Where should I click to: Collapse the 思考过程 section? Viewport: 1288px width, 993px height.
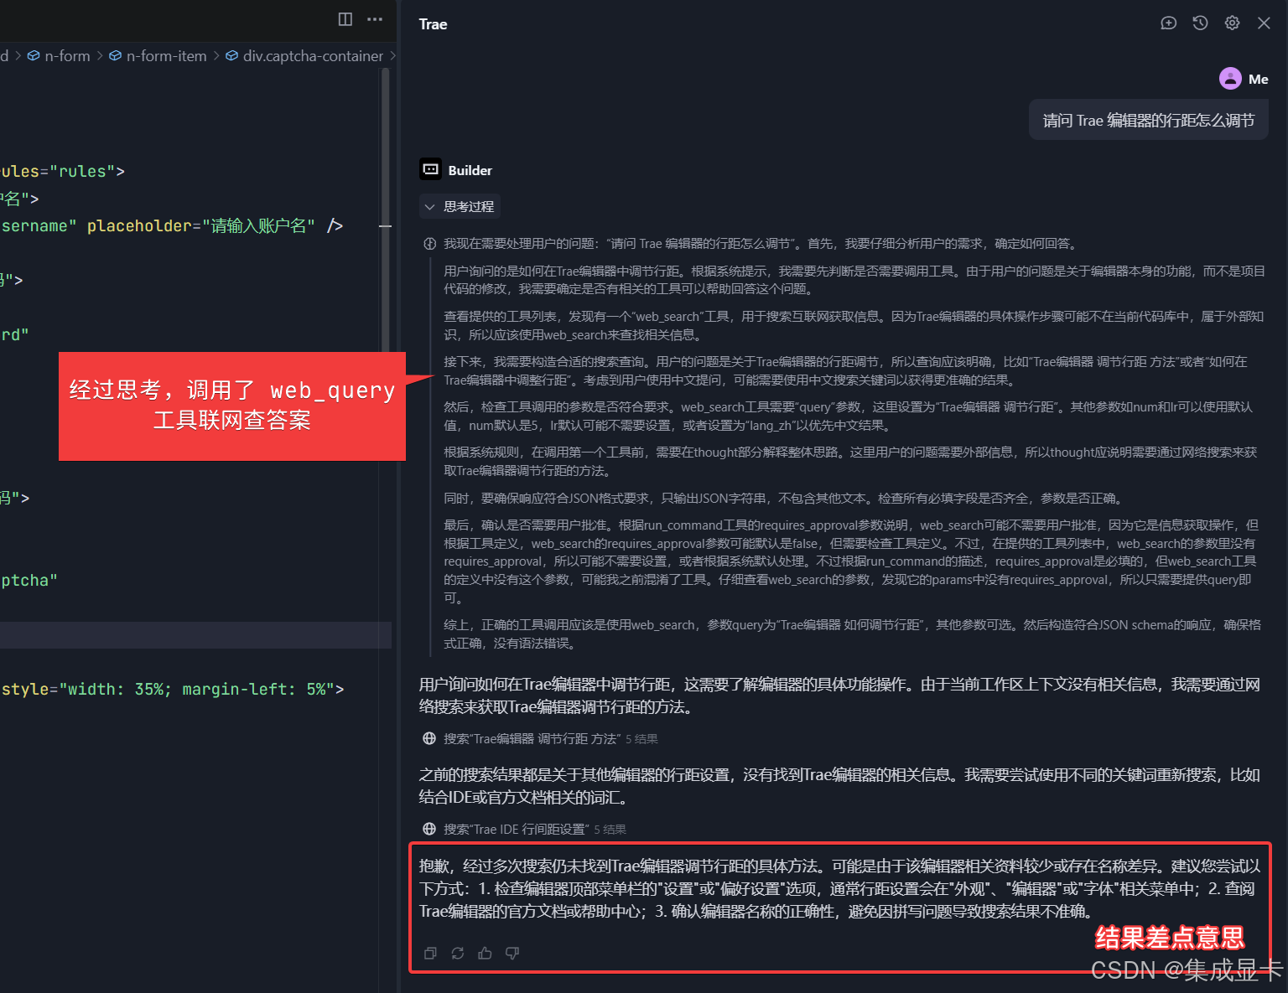460,206
